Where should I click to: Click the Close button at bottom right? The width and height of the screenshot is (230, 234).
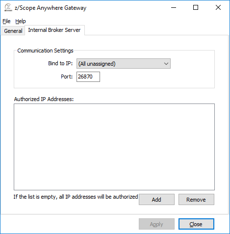196,224
